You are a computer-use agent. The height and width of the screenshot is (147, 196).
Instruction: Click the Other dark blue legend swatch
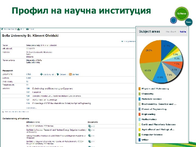(139, 140)
